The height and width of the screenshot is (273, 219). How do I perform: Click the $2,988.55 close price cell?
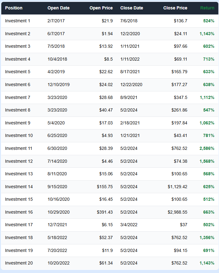177,212
